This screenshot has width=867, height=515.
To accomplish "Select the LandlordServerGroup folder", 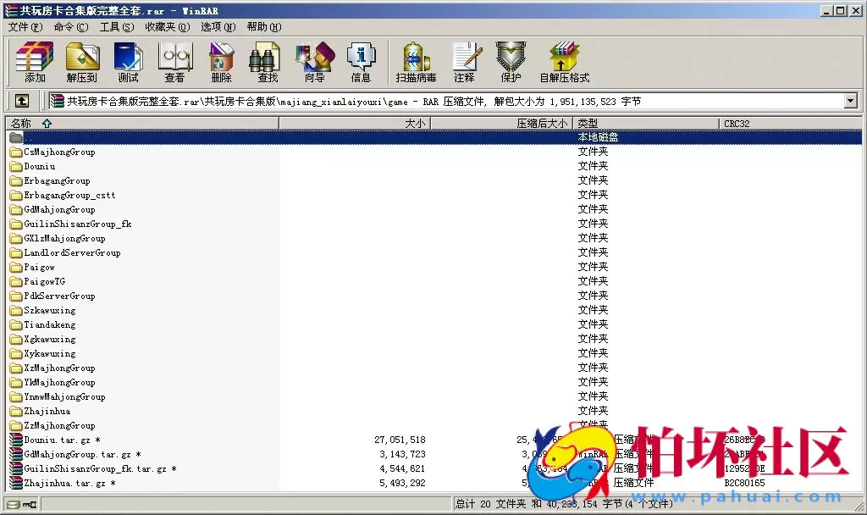I will coord(72,253).
